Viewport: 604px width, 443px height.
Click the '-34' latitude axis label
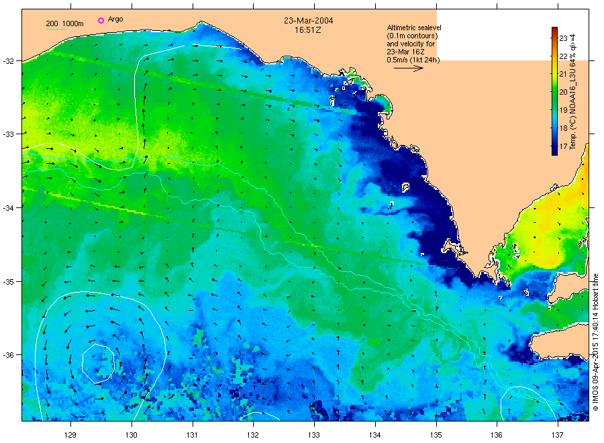tap(8, 208)
